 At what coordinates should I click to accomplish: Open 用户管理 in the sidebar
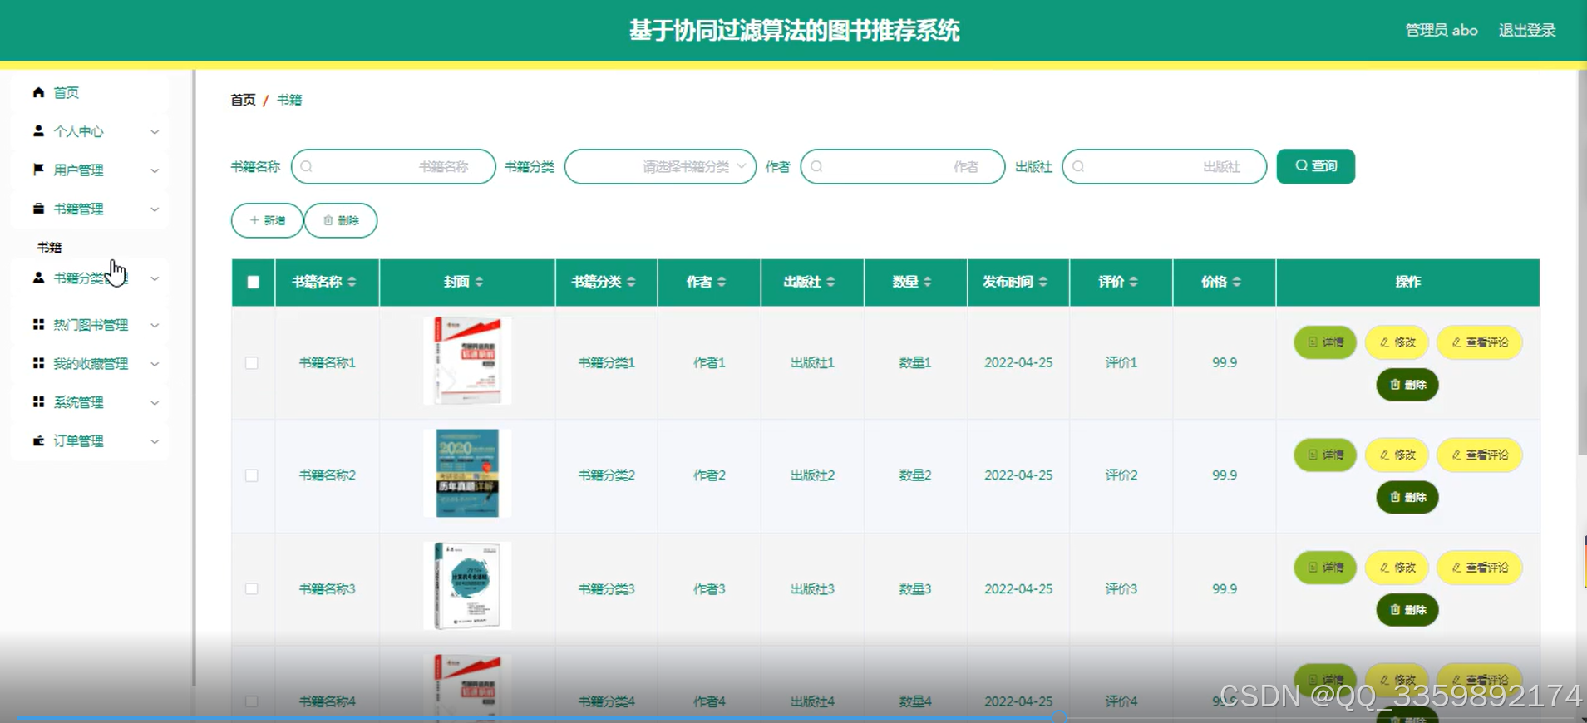[90, 170]
